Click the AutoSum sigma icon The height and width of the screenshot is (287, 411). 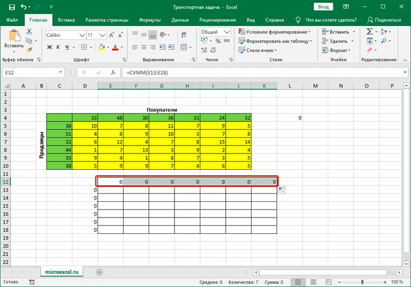[369, 32]
